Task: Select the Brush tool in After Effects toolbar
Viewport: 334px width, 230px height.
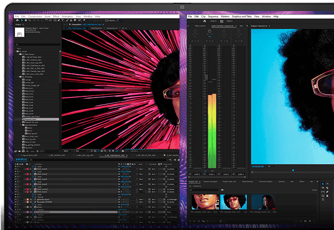Action: pos(67,20)
